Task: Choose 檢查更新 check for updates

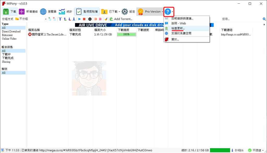Action: (187, 28)
